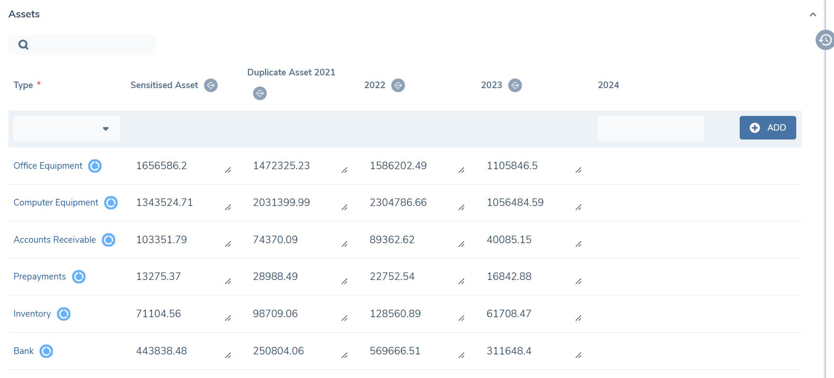Open the Accounts Receivable link
The height and width of the screenshot is (378, 834).
55,240
